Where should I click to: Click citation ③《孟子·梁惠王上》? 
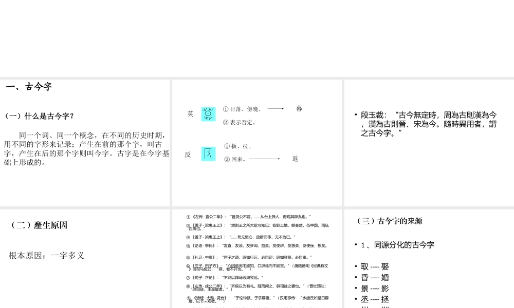point(241,237)
